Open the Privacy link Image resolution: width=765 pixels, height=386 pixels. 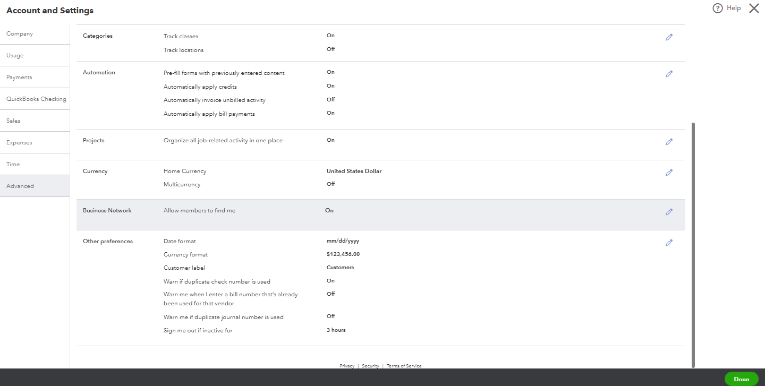click(347, 365)
